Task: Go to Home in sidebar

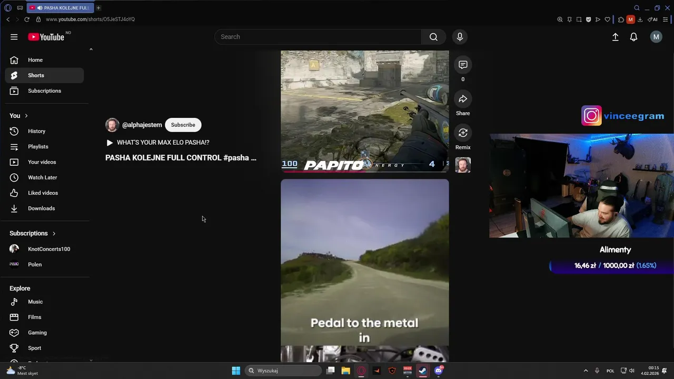Action: pos(44,60)
